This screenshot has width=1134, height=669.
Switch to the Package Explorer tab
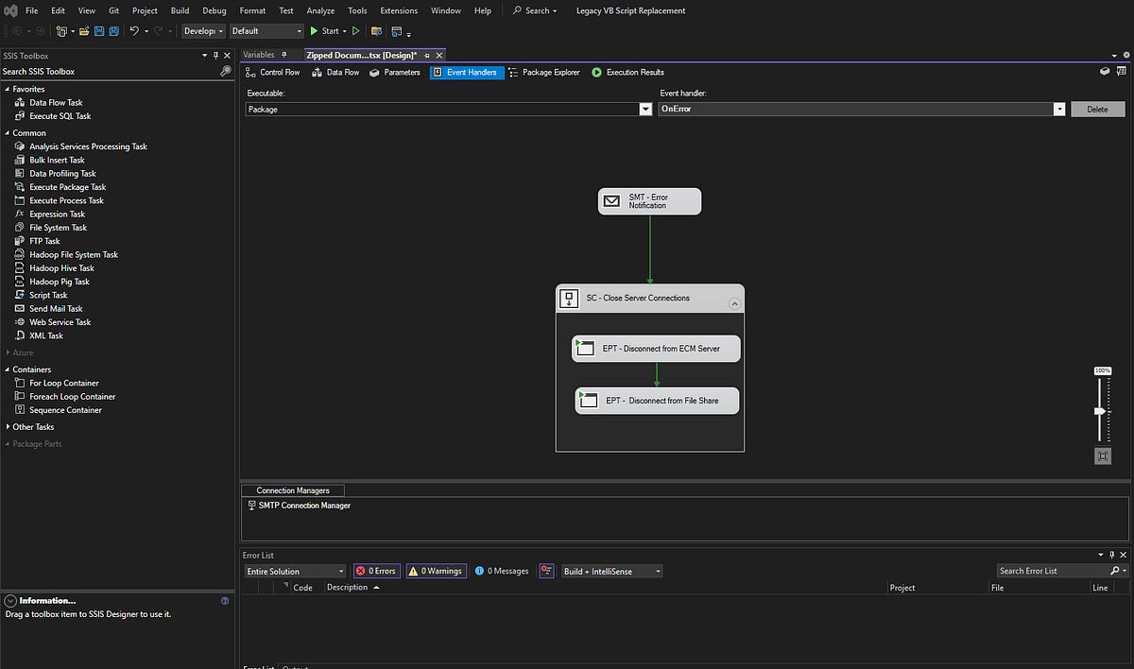click(543, 72)
